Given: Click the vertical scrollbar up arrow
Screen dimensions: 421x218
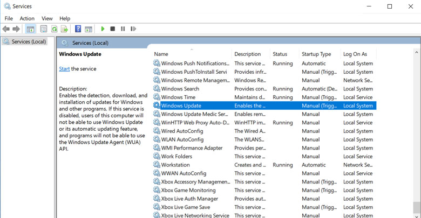Looking at the screenshot, I should point(417,53).
